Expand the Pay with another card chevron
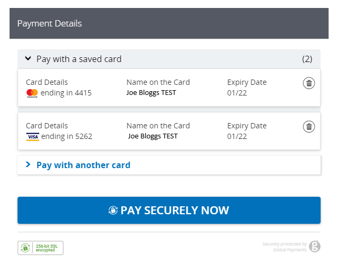Viewport: 344px width, 262px height. (28, 164)
